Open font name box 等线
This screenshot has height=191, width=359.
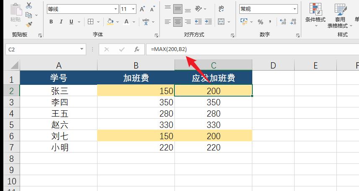tap(83, 9)
